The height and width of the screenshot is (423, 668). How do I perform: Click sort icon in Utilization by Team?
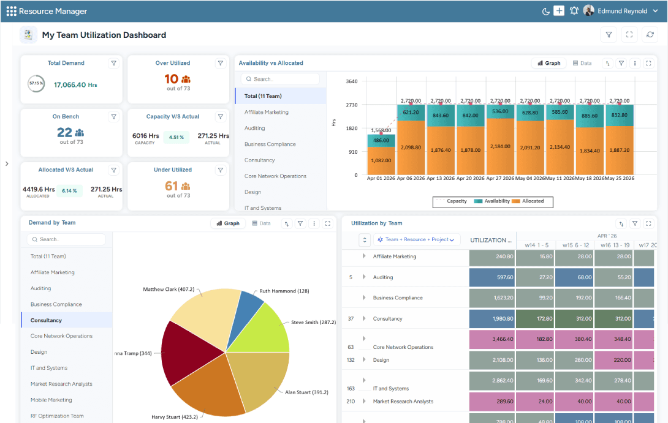pos(621,223)
